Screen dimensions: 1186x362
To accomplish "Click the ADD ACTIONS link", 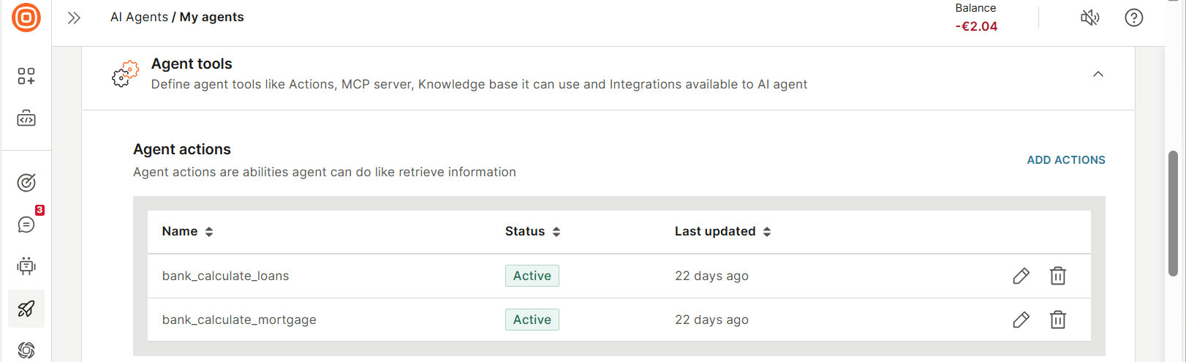I will click(1065, 160).
